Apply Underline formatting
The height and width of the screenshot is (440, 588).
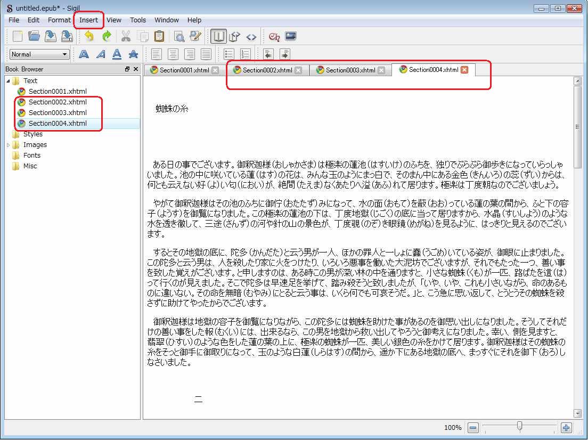pyautogui.click(x=117, y=54)
